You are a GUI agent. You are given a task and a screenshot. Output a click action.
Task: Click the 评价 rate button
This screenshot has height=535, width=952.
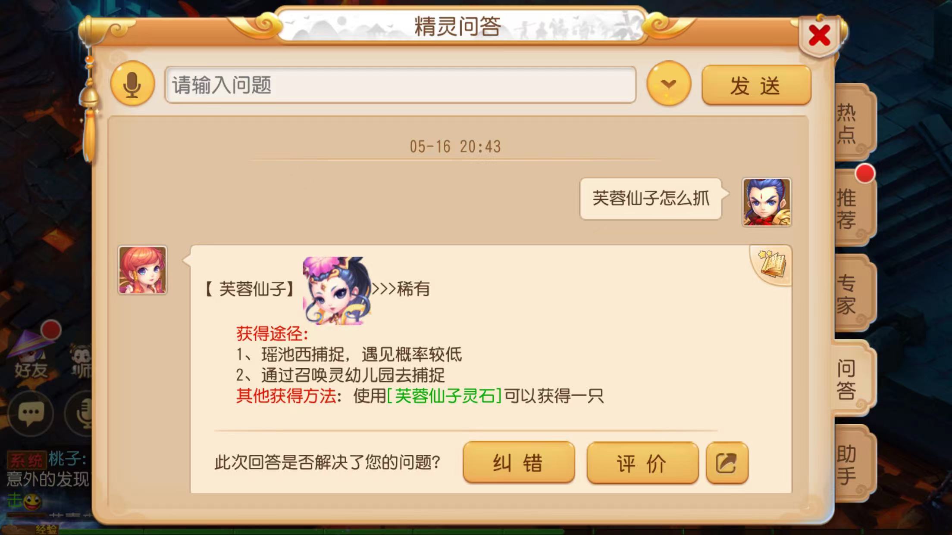642,463
